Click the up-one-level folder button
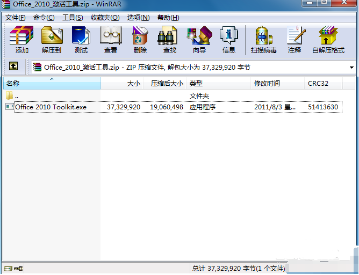Screen dimensions: 359x275 (x=13, y=67)
